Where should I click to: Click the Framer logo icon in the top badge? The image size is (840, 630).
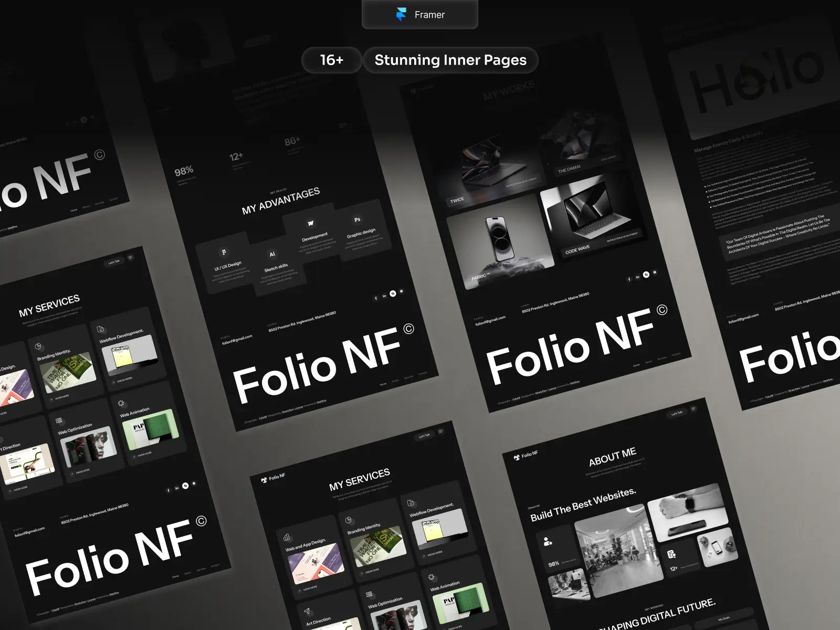(402, 15)
